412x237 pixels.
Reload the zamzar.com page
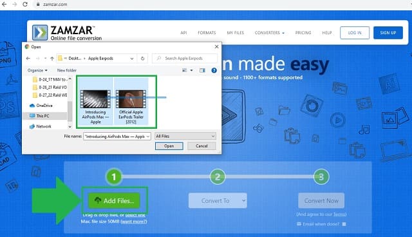tap(25, 5)
